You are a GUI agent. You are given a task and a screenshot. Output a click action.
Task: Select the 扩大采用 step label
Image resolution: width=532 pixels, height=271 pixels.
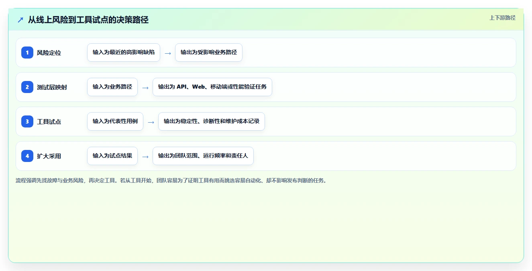49,156
